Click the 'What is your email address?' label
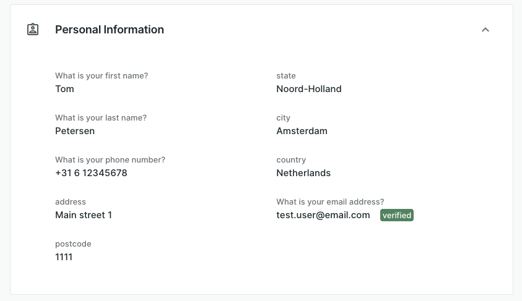 (x=330, y=202)
